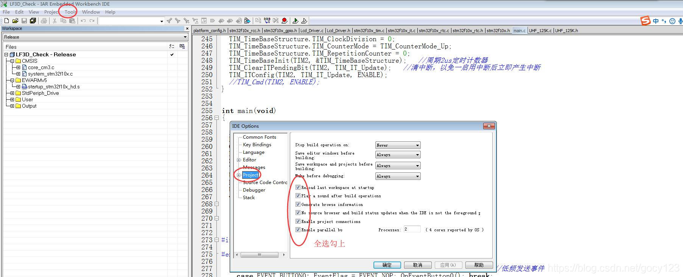Click the Sogou smiley emoticon icon

tap(672, 21)
